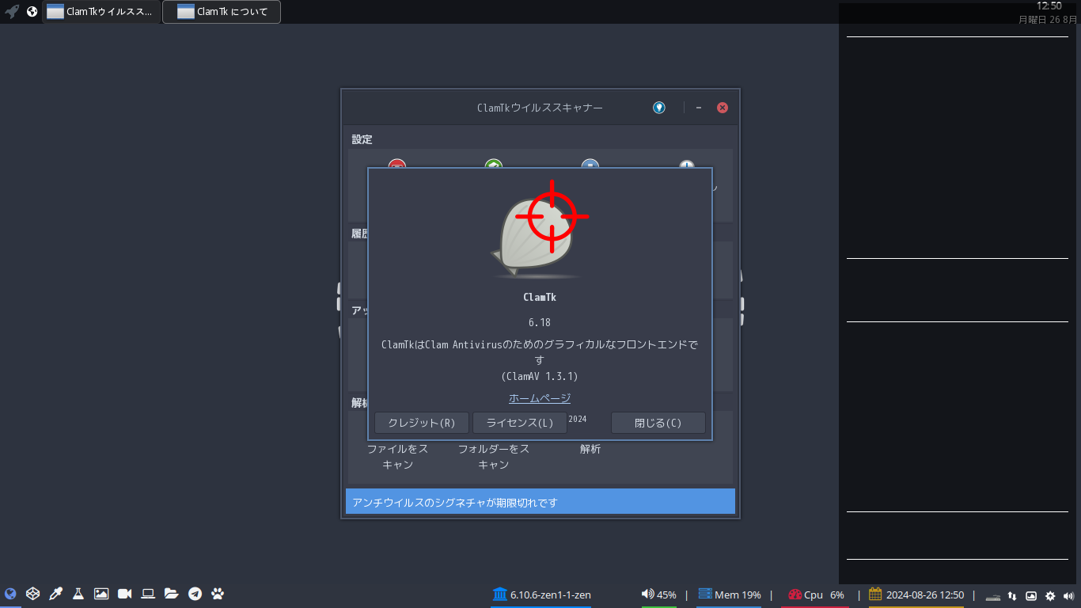The height and width of the screenshot is (608, 1081).
Task: Click the 設定 section heading
Action: tap(362, 139)
